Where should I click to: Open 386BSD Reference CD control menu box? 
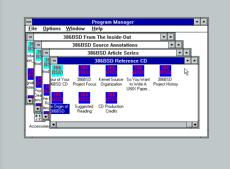(54, 61)
